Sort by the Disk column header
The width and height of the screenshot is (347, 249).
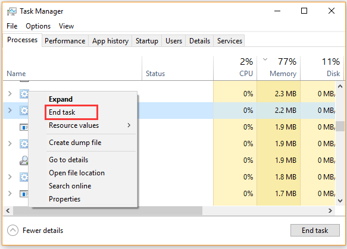tap(322, 68)
